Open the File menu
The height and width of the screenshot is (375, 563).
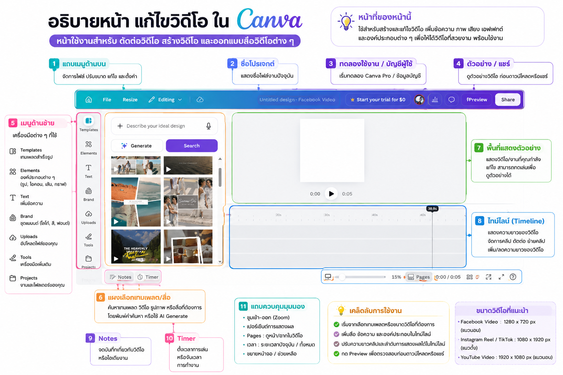tap(107, 100)
